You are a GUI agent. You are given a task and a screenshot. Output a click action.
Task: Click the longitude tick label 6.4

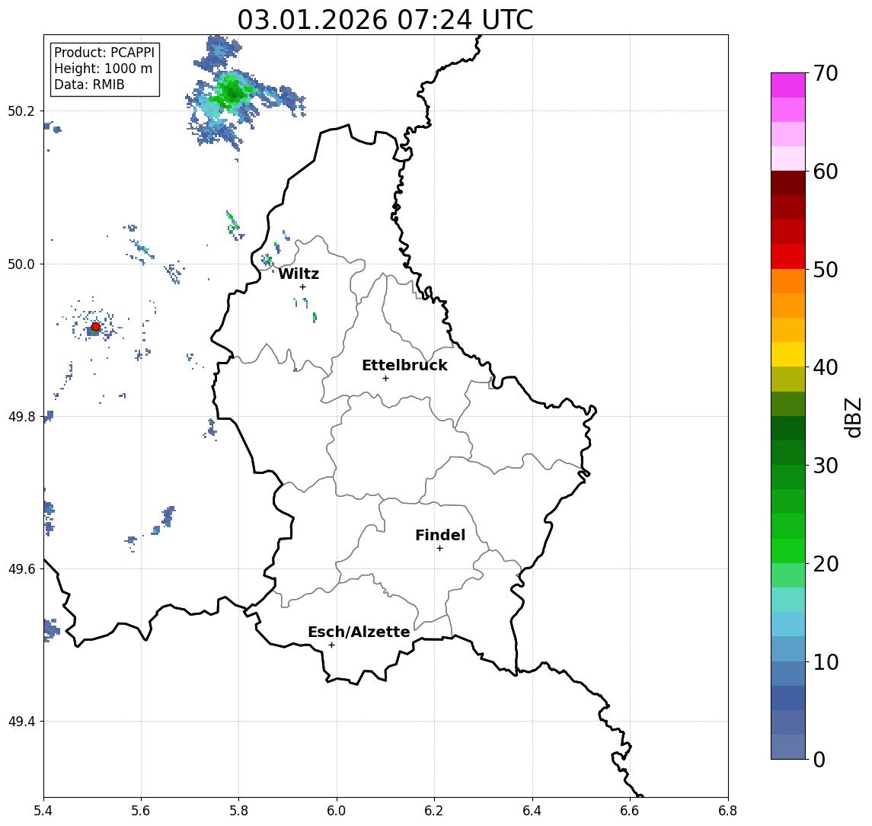(533, 811)
